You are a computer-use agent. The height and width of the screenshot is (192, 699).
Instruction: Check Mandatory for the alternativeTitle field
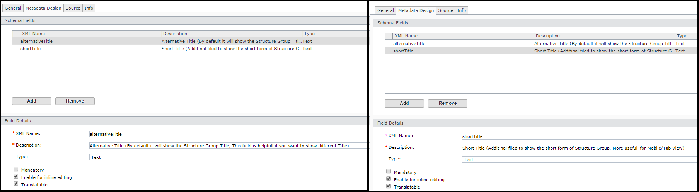[x=16, y=169]
